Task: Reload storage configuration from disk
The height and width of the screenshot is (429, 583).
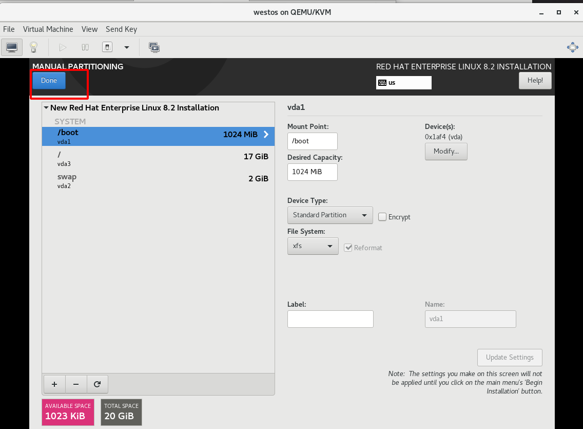Action: click(x=98, y=384)
